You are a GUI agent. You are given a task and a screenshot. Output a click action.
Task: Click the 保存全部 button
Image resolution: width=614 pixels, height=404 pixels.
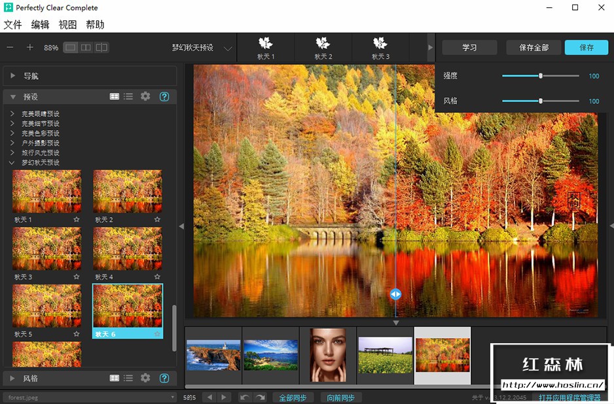coord(533,47)
